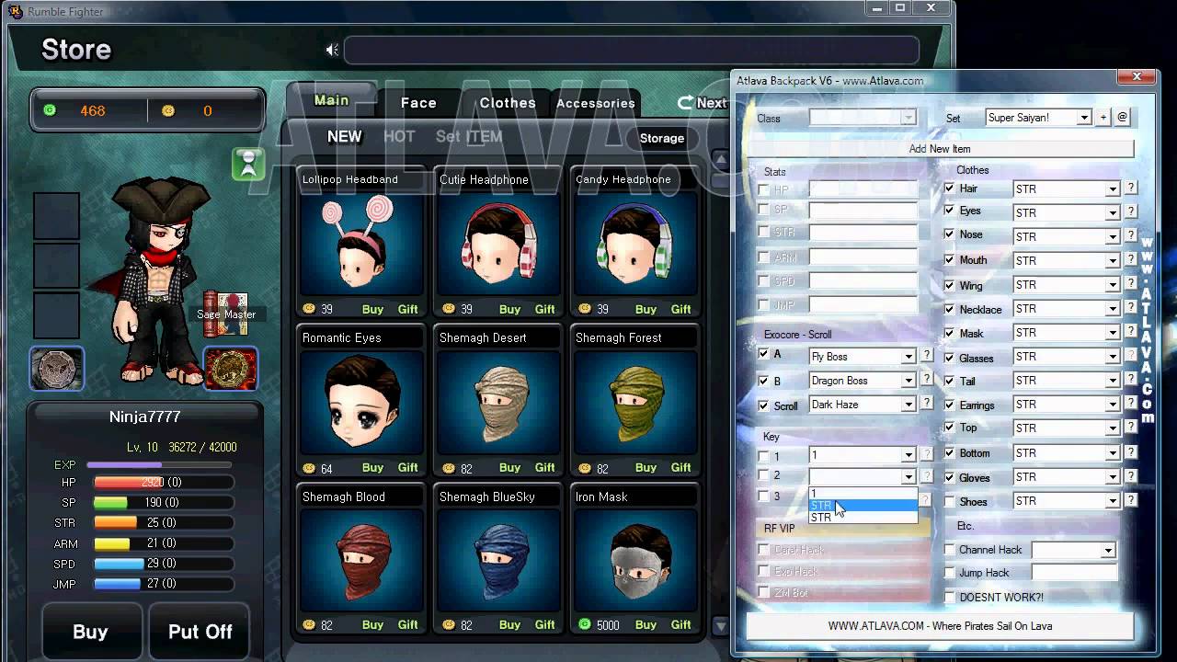Open the Storage button

[x=662, y=138]
